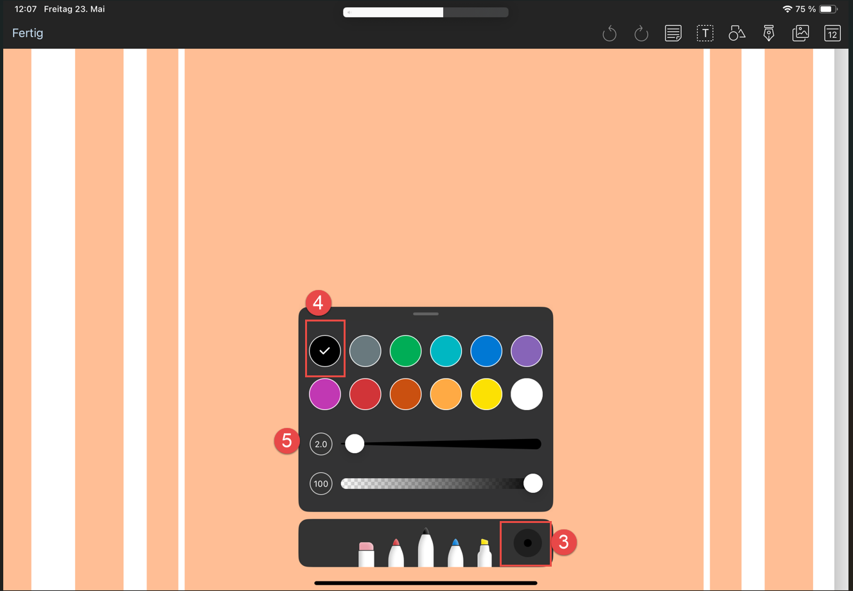Select the text box tool icon
Viewport: 853px width, 591px height.
tap(705, 33)
